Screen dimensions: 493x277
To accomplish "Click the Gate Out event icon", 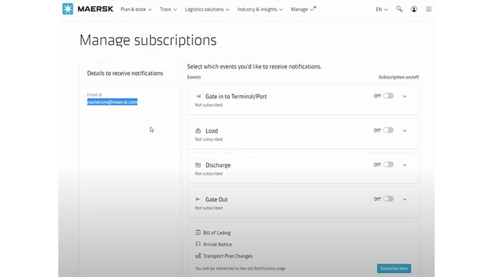I will [198, 199].
